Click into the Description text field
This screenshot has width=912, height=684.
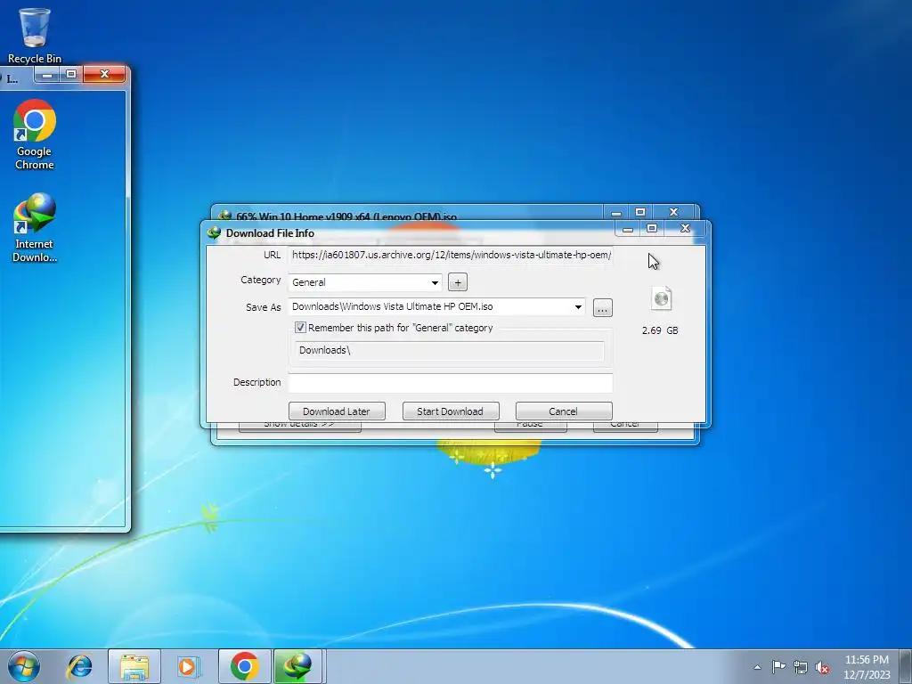coord(450,383)
